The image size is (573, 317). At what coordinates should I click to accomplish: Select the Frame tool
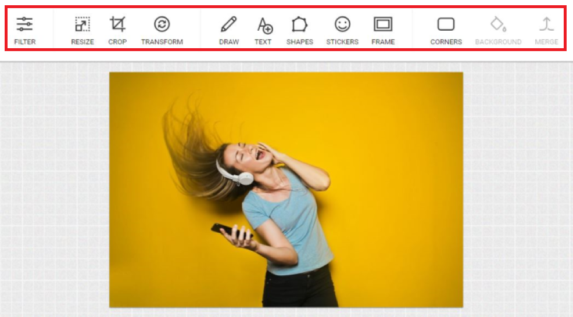coord(383,31)
